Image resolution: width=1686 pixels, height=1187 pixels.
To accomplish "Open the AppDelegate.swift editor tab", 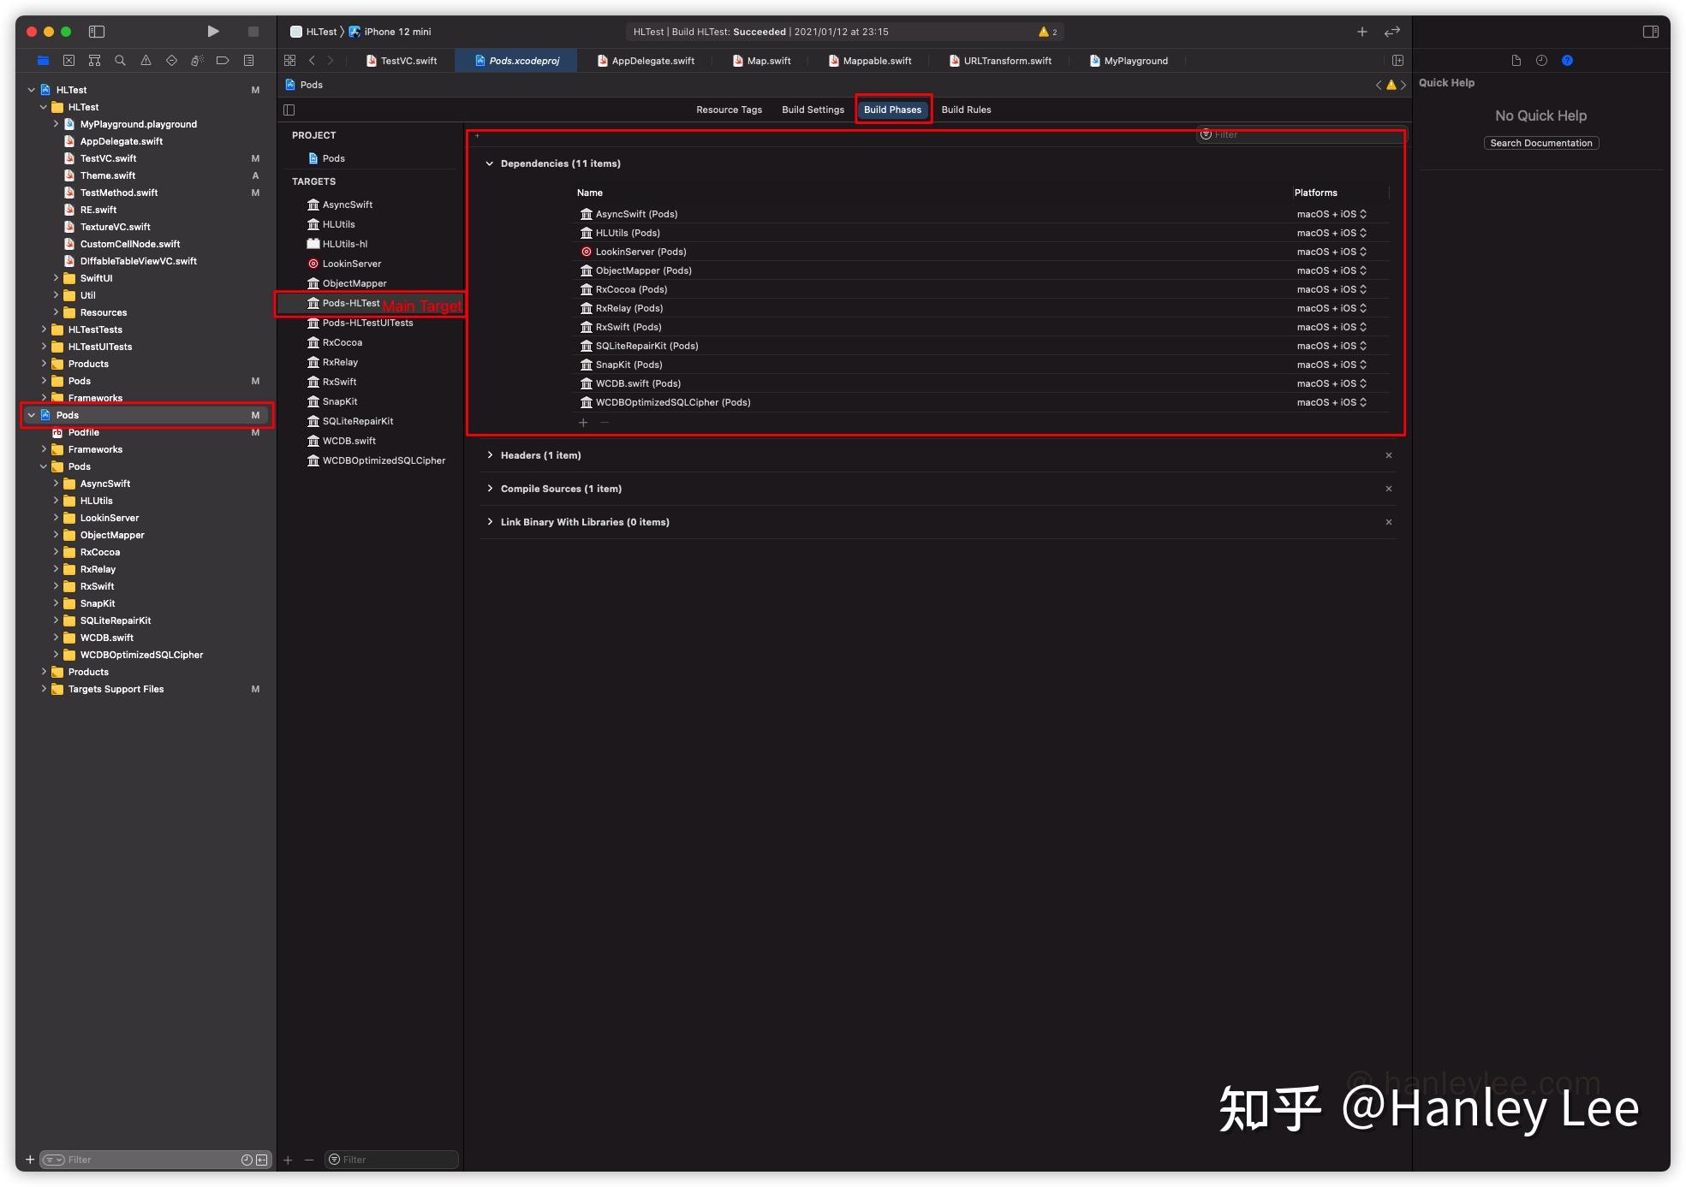I will pyautogui.click(x=646, y=61).
